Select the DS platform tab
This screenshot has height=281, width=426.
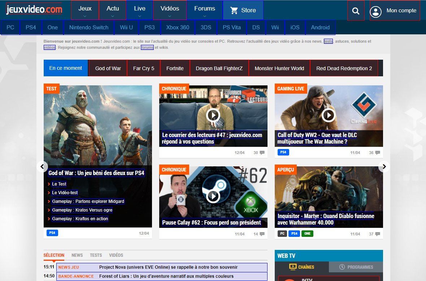[256, 27]
